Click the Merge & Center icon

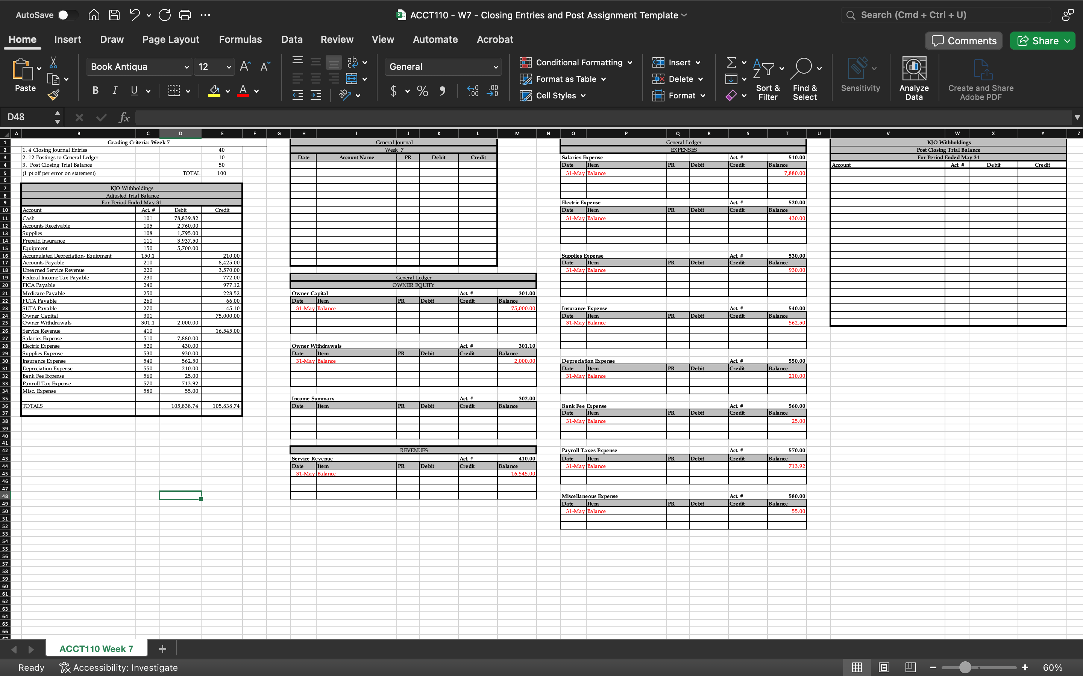click(352, 79)
